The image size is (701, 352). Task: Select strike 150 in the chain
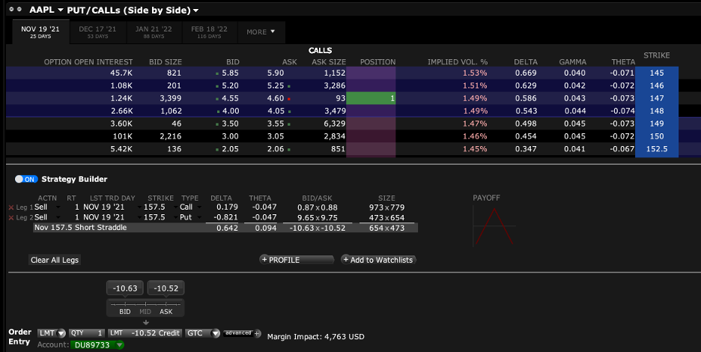point(657,136)
